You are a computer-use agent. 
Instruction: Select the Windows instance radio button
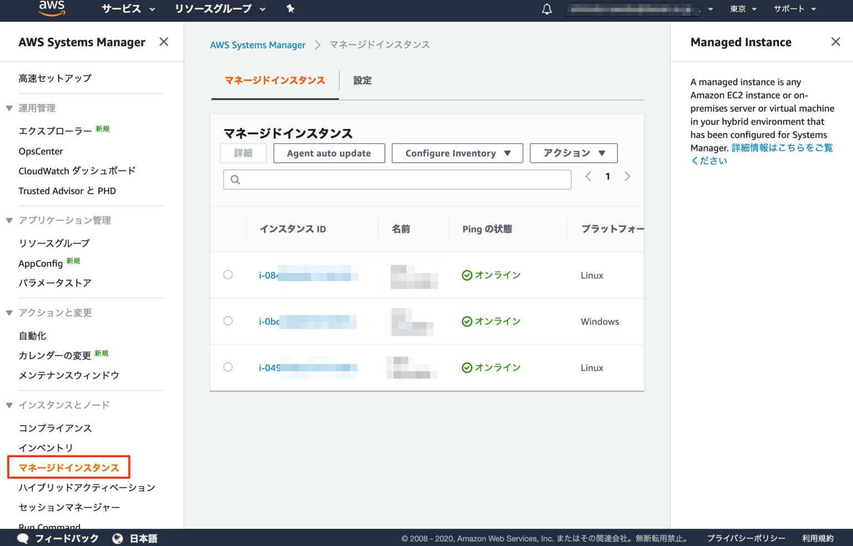228,321
